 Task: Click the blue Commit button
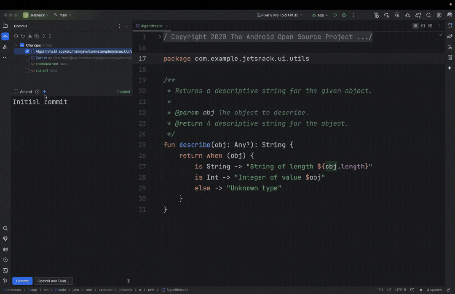pos(22,281)
